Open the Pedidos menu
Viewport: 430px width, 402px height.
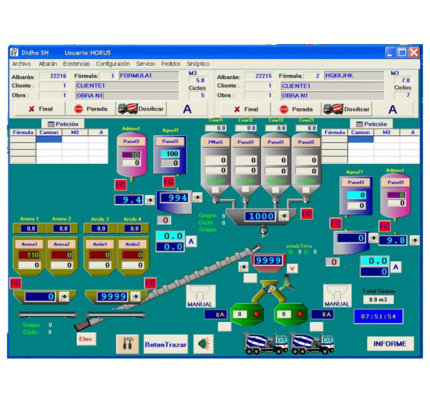[171, 64]
